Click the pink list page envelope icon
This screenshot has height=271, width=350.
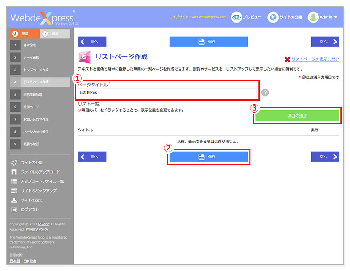coord(85,57)
